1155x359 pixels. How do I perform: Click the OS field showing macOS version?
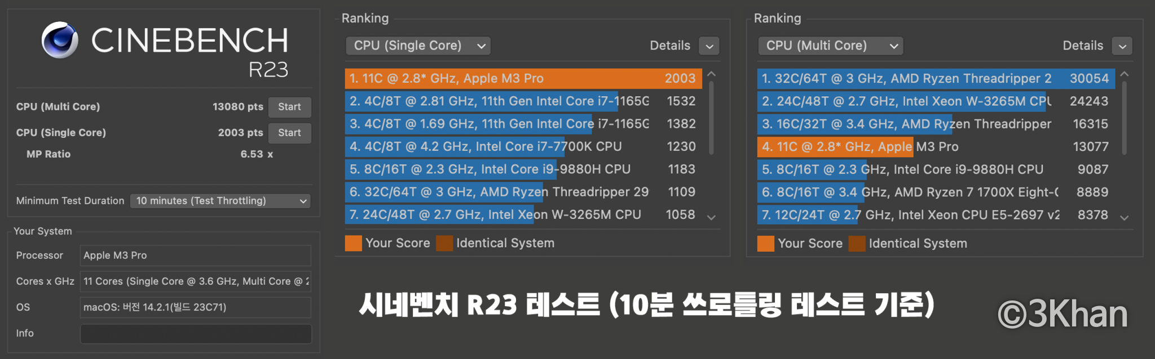point(195,307)
